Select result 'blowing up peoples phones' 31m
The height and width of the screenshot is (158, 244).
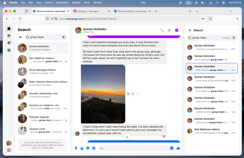pyautogui.click(x=212, y=47)
